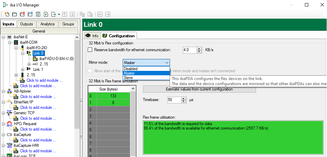Click the folder icon with blue B
Screen dimensions: 327x157
pyautogui.click(x=30, y=14)
